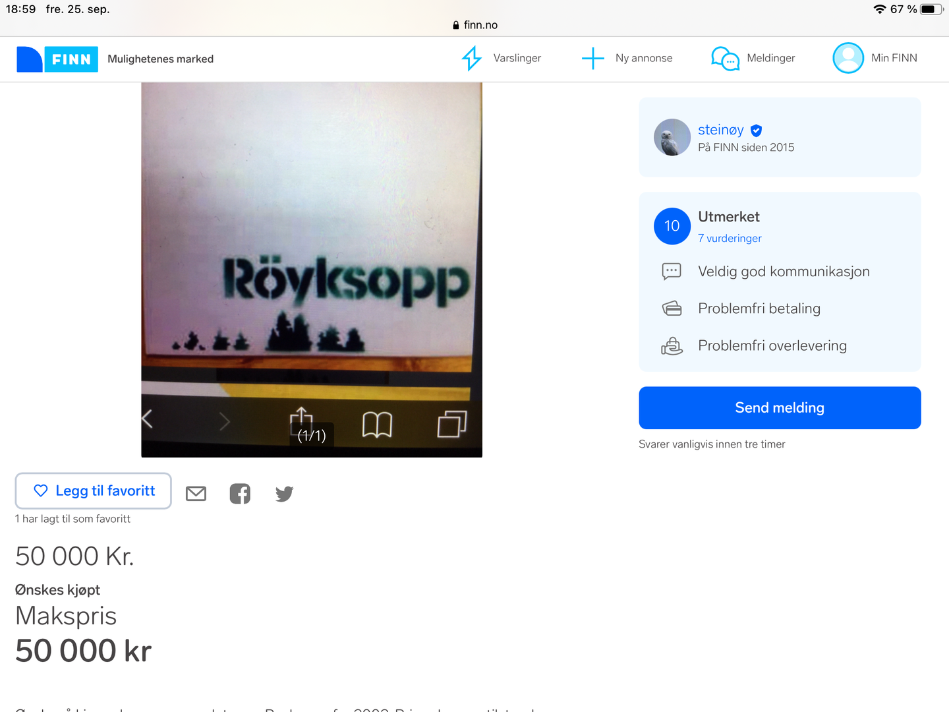Click the Wi-Fi status icon
The image size is (949, 712).
(x=879, y=9)
